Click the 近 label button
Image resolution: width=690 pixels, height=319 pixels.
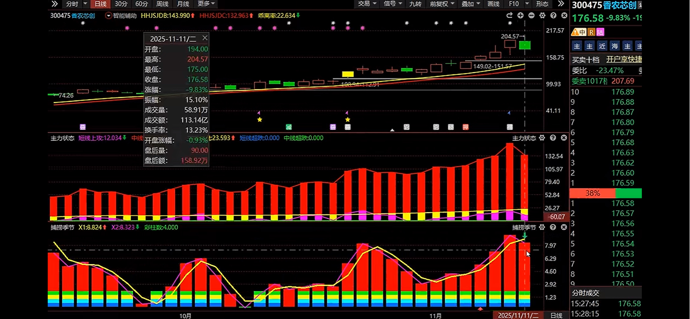(602, 46)
